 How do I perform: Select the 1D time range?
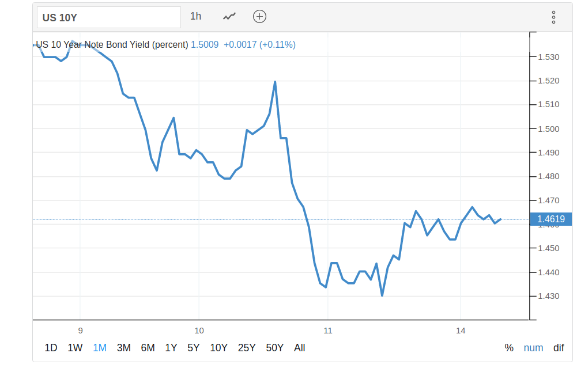51,348
